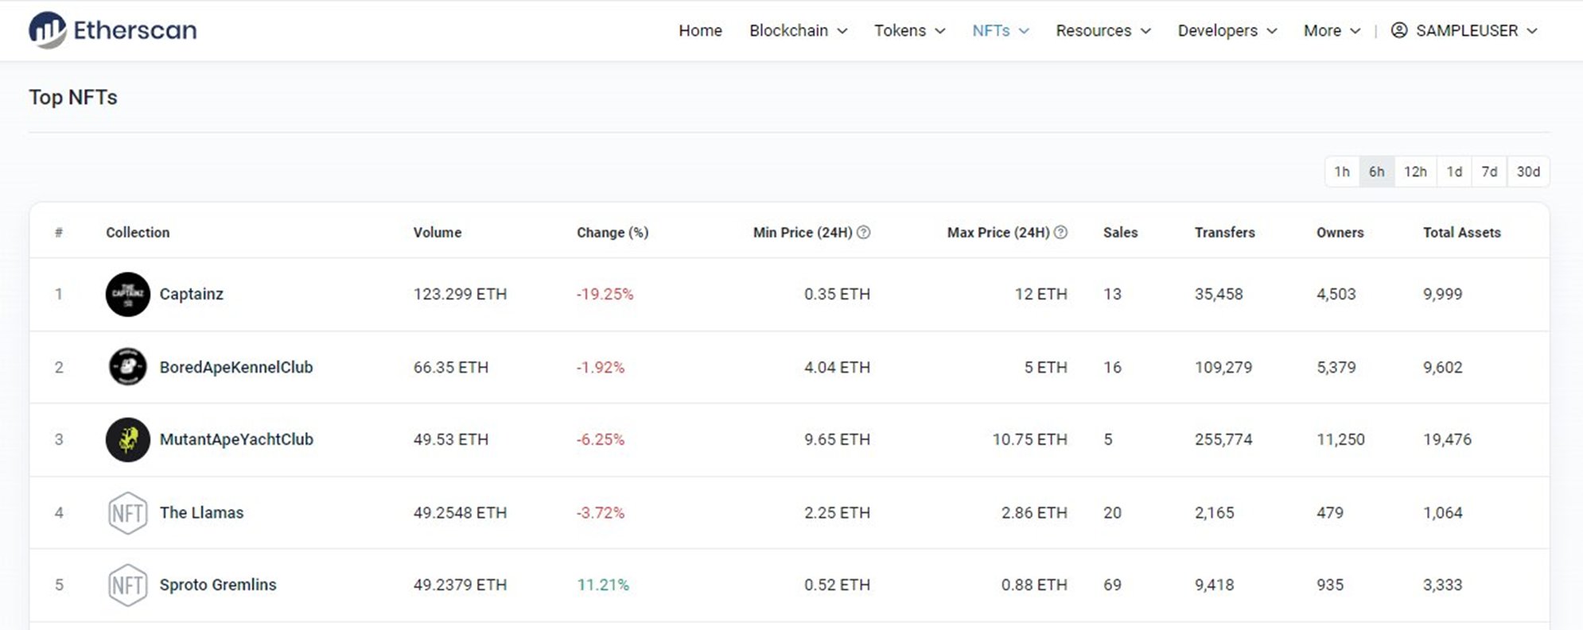Open the MutantApeYachtClub collection avatar

point(127,439)
